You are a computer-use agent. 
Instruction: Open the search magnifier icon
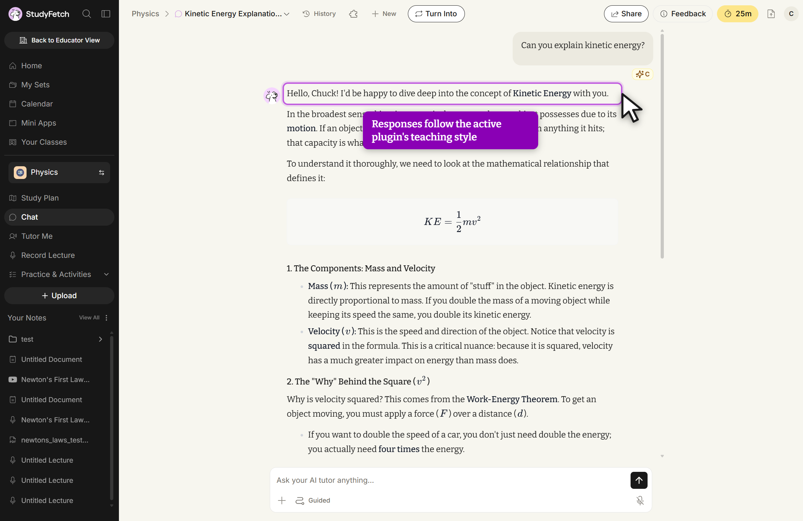point(87,14)
